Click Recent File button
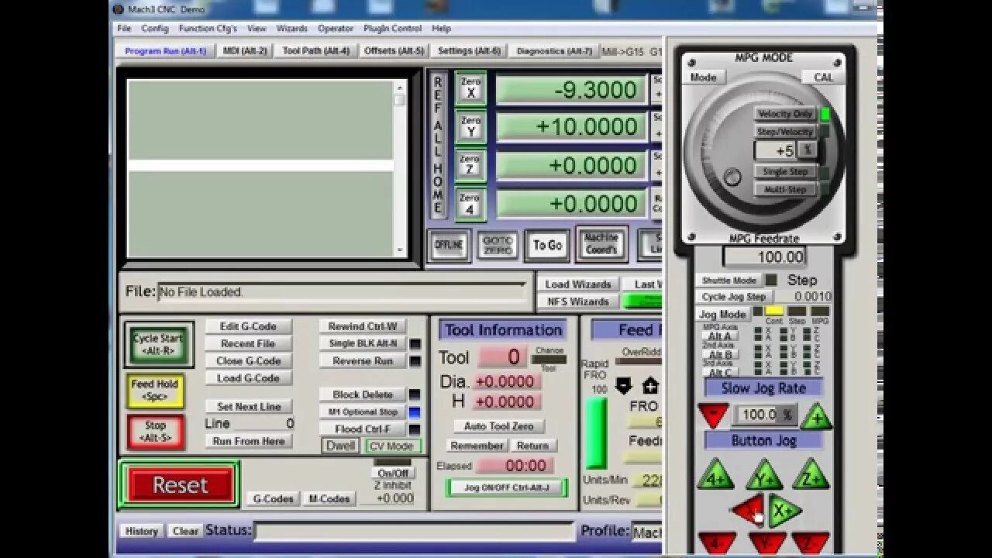The image size is (992, 558). (248, 343)
